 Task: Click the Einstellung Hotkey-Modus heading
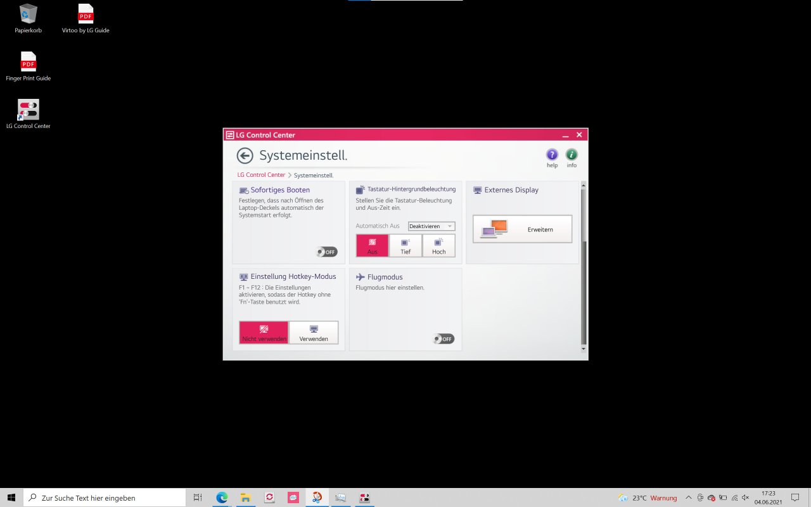pyautogui.click(x=293, y=277)
